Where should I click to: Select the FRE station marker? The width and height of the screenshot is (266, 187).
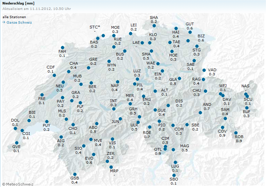(x=42, y=95)
